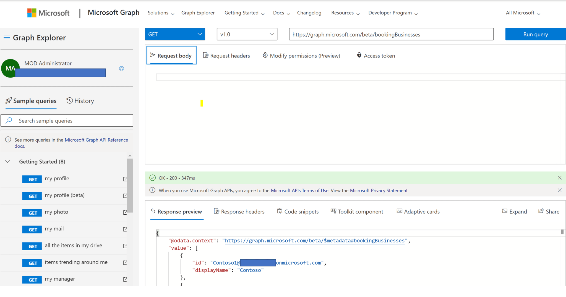Click the search icon in sample queries box
Screen dimensions: 566x297
click(x=9, y=120)
